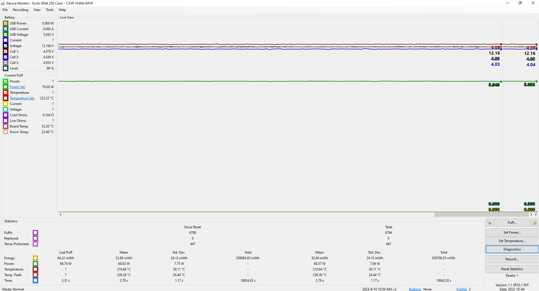
Task: Minimize the Device Monitor window
Action: (507, 3)
